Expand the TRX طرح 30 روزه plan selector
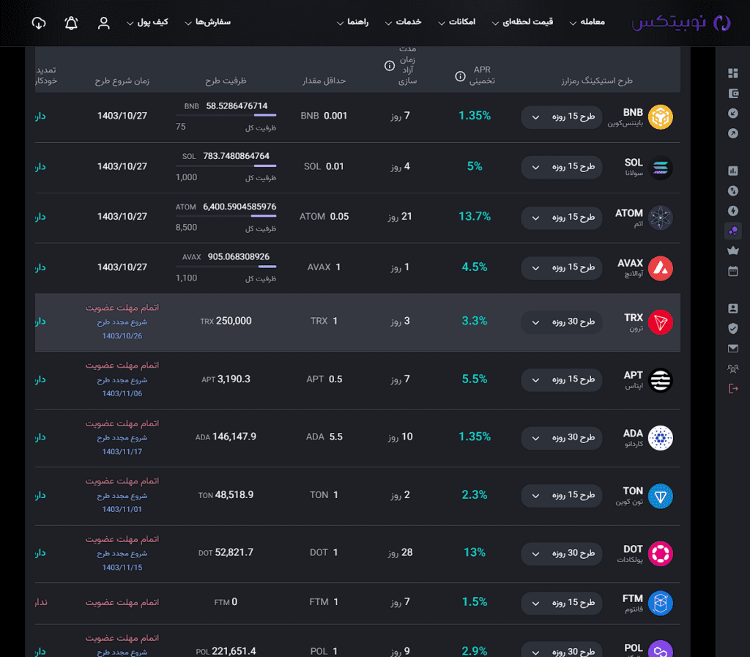Viewport: 750px width, 657px height. (x=561, y=322)
